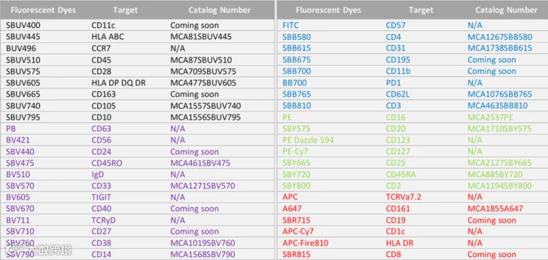The height and width of the screenshot is (260, 548).
Task: Select the MCA81SBUV445 catalog number
Action: coord(201,37)
